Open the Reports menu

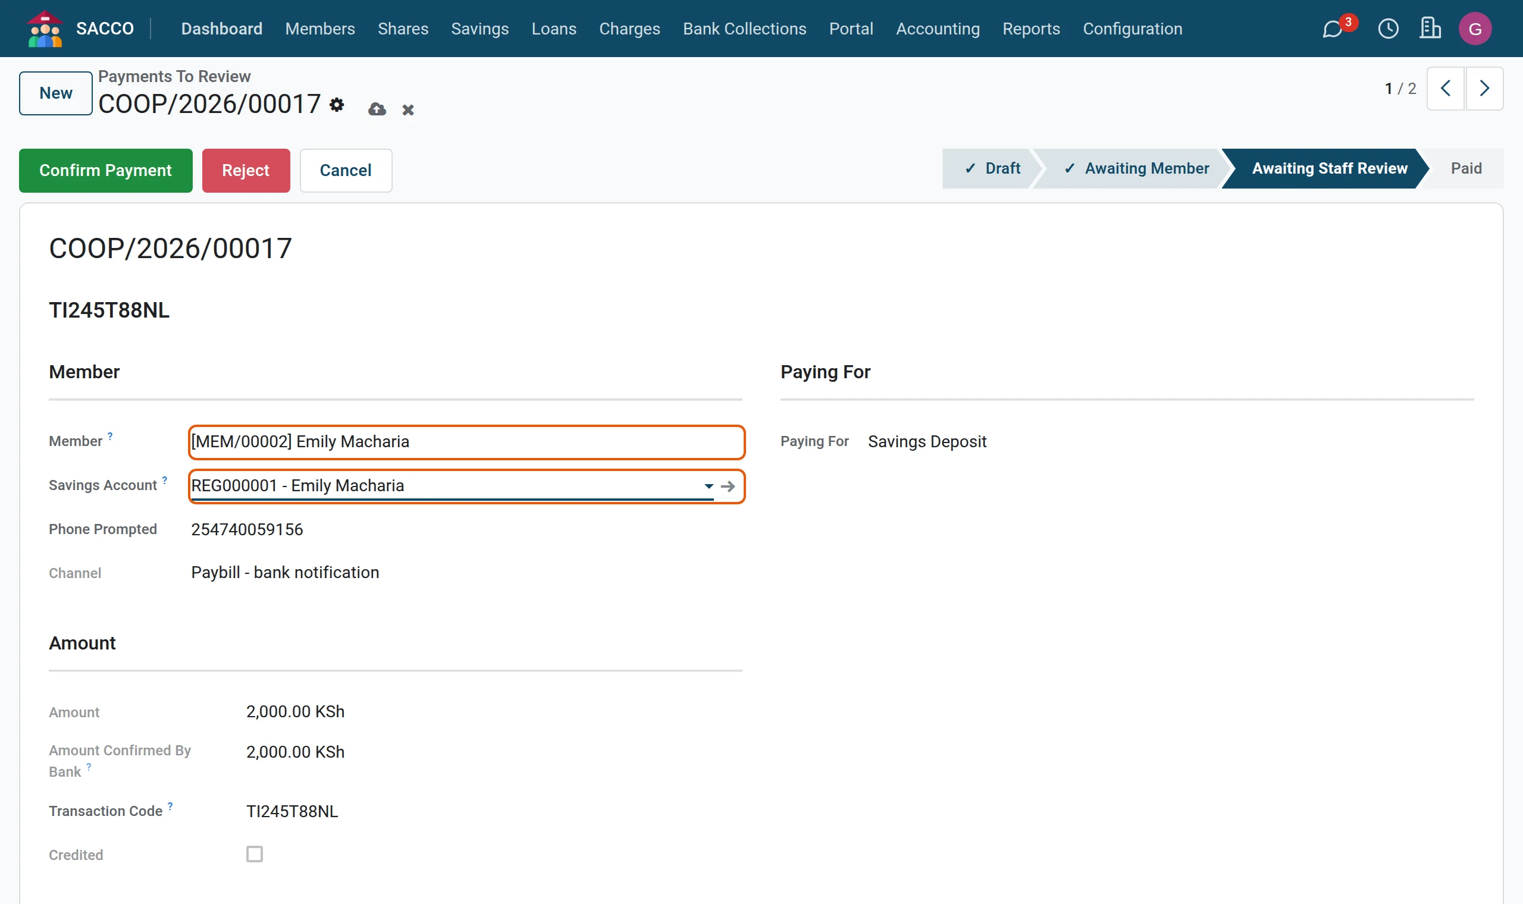pos(1032,29)
